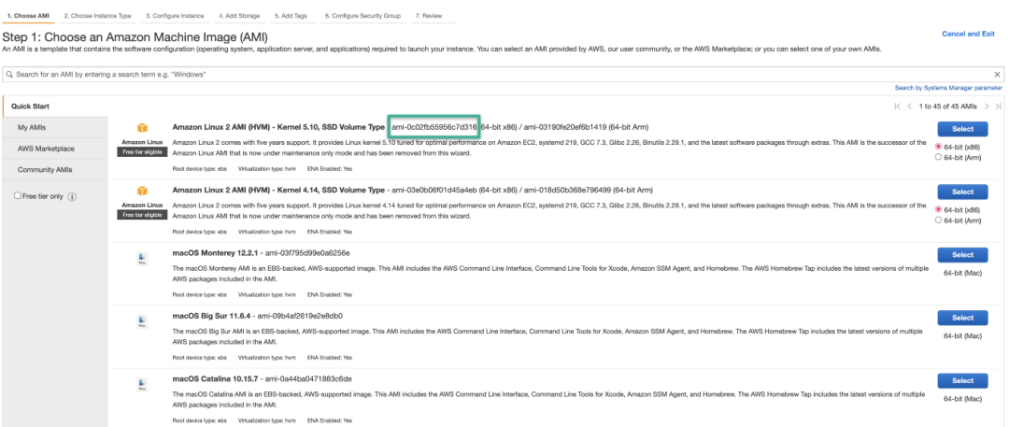1009x427 pixels.
Task: Click 64-bit (Mac) label for macOS Big Sur
Action: coord(962,336)
